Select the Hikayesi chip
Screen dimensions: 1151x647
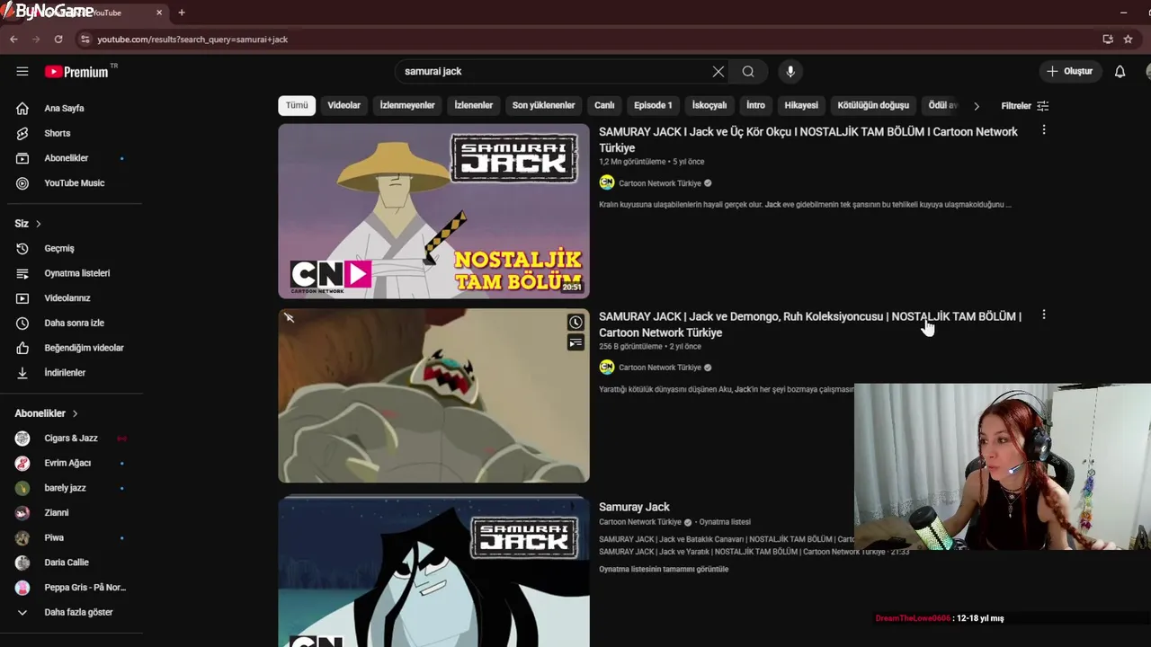[801, 105]
